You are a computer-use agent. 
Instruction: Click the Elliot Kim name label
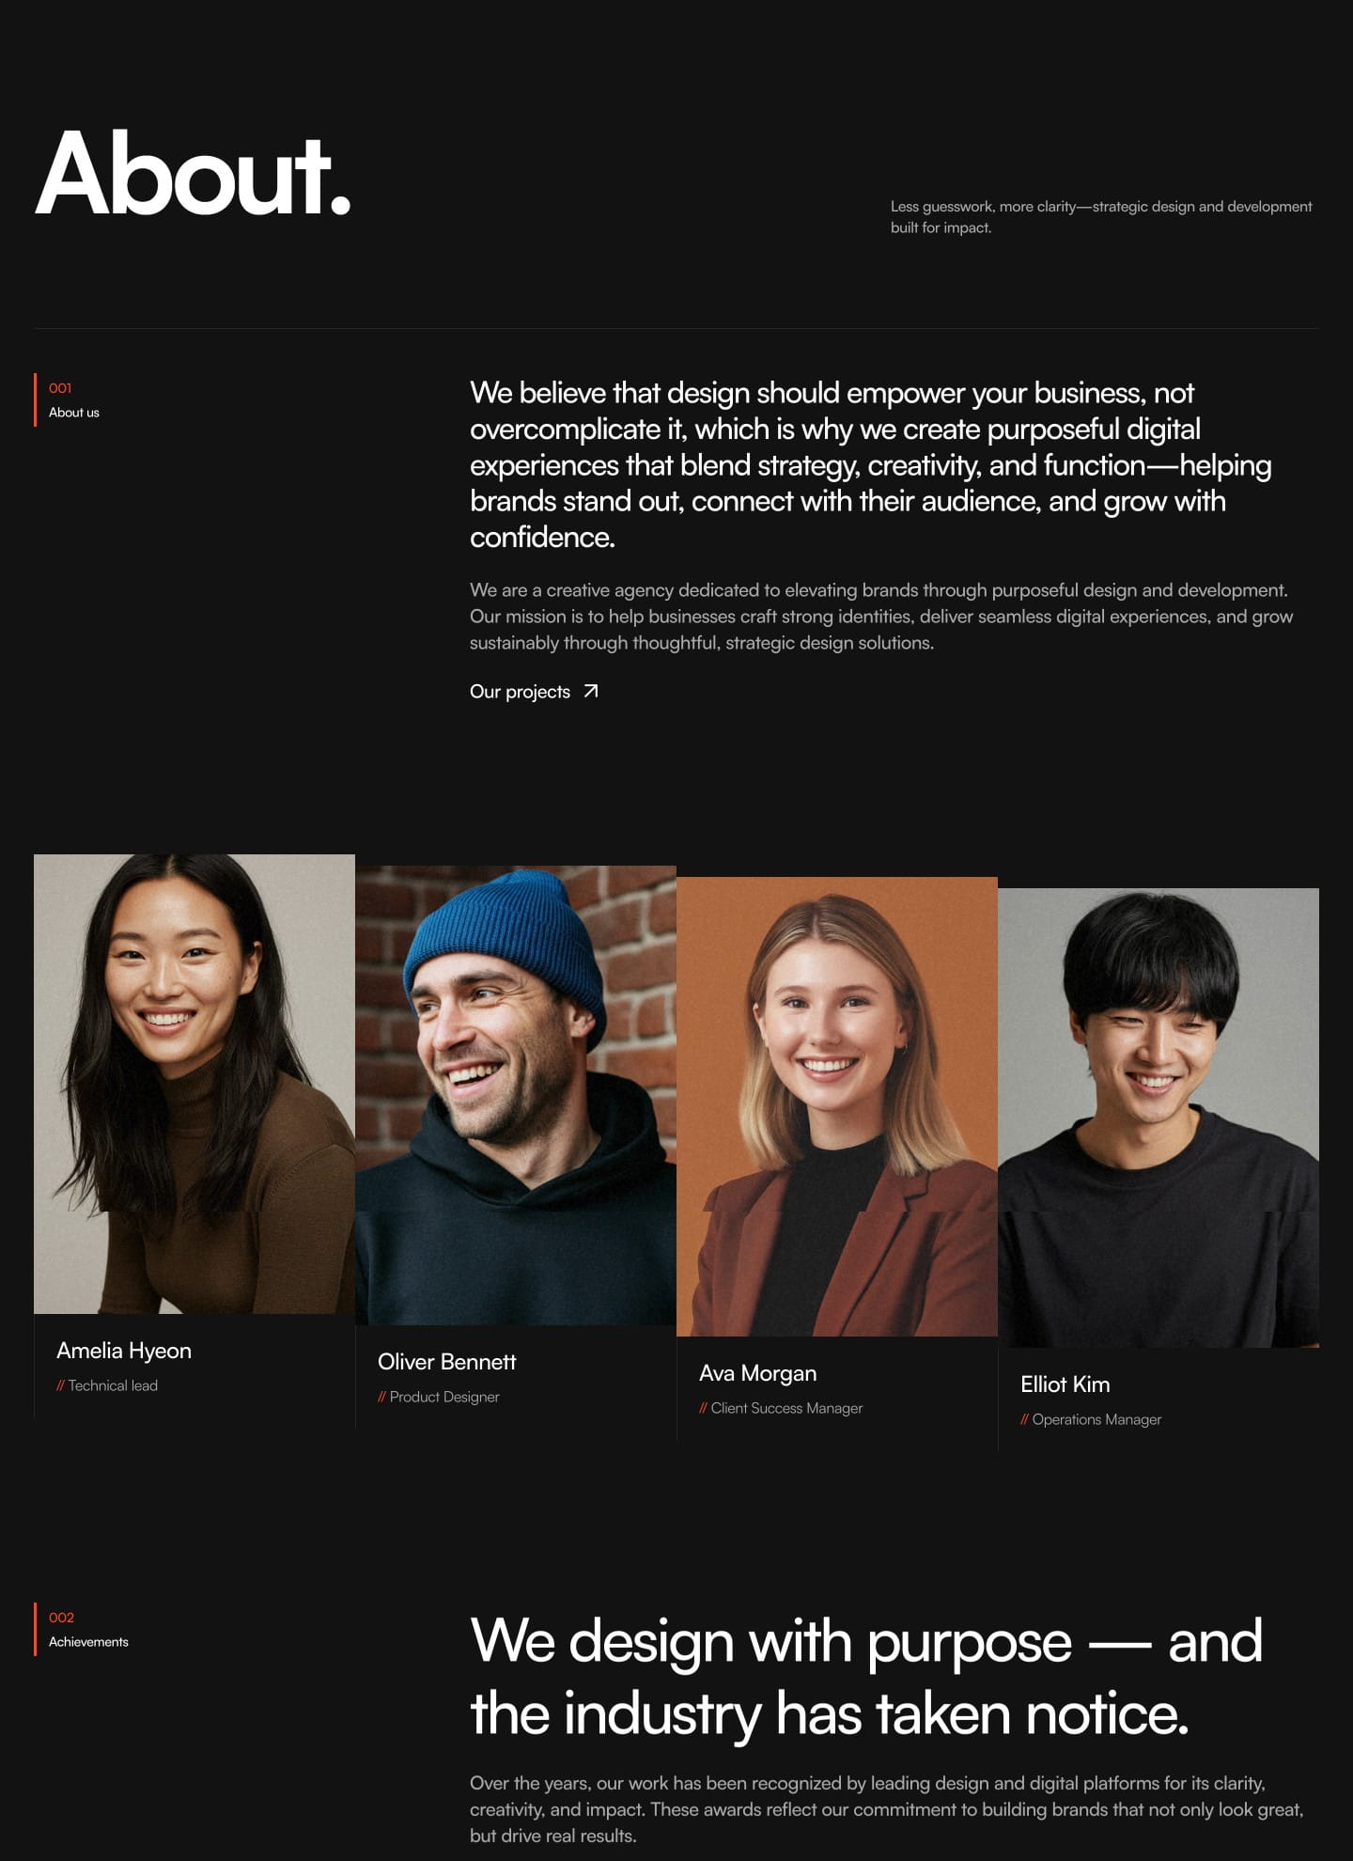click(x=1065, y=1384)
